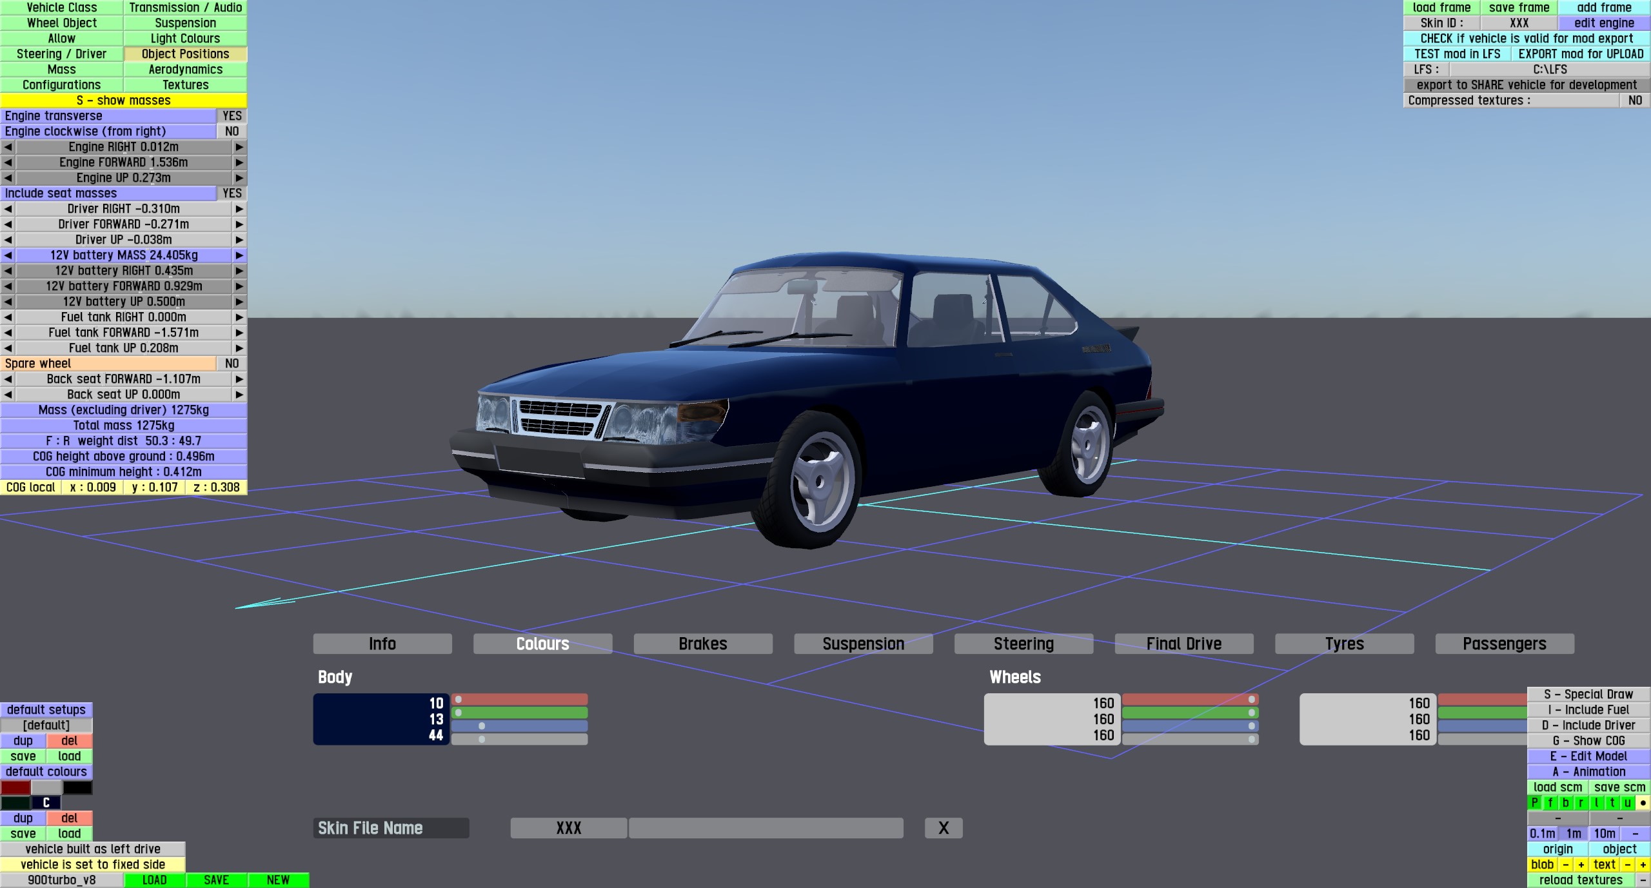Open the [default] setup selector
This screenshot has height=888, width=1651.
(x=46, y=725)
